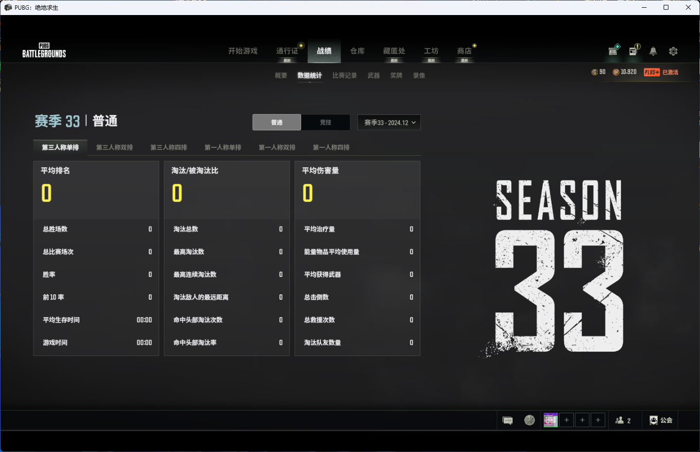Screen dimensions: 700x452
Task: Click the 胜率 stat row
Action: (96, 274)
